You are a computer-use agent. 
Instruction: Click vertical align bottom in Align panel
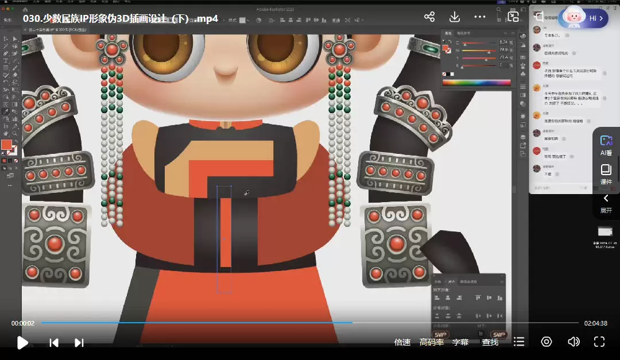click(500, 297)
